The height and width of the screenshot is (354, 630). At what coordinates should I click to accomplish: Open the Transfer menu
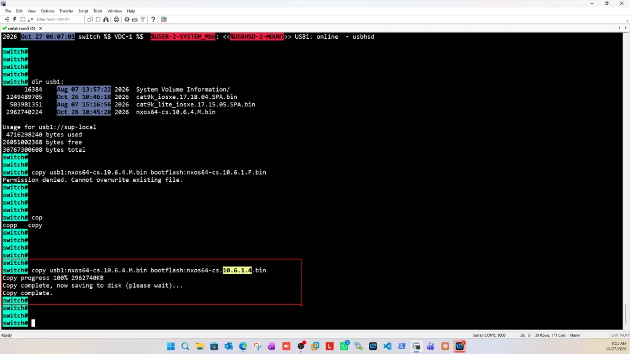[x=66, y=11]
